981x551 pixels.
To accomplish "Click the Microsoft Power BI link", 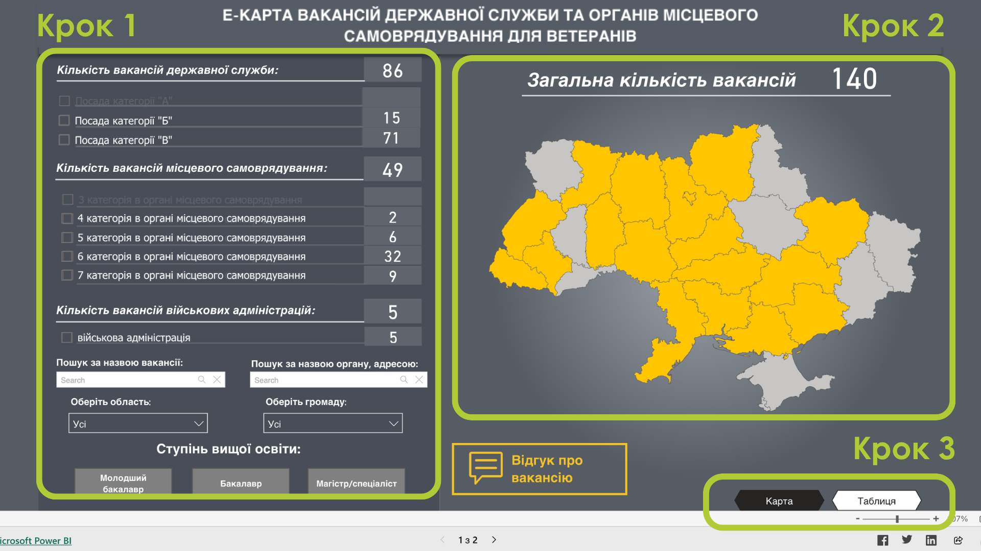I will click(35, 541).
